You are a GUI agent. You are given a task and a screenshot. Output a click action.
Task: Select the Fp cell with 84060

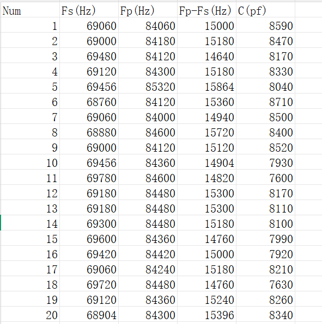148,25
